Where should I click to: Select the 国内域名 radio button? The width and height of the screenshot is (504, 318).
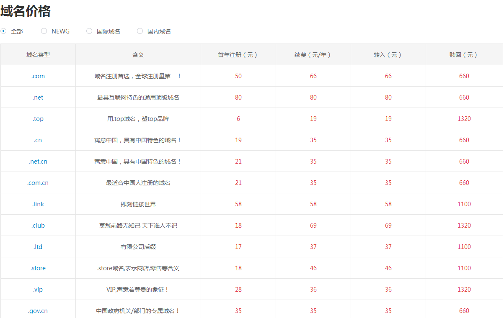(140, 31)
